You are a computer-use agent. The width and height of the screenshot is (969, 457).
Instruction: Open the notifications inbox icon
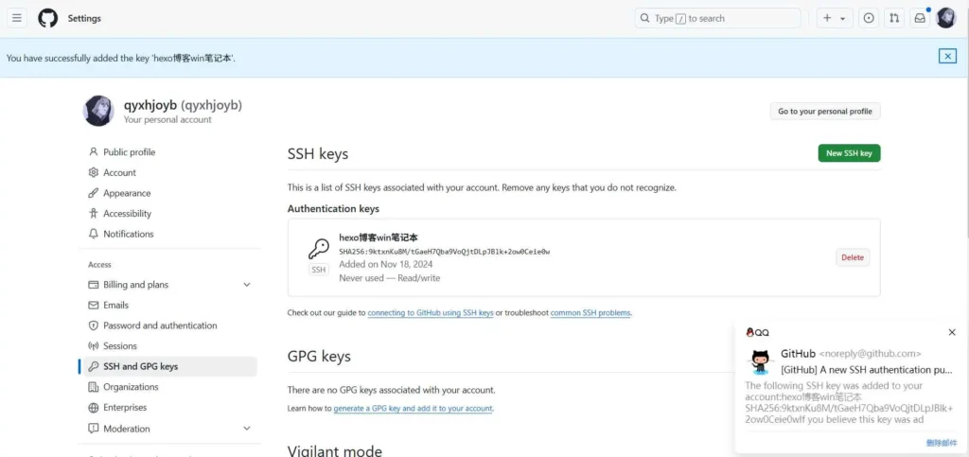[x=919, y=18]
